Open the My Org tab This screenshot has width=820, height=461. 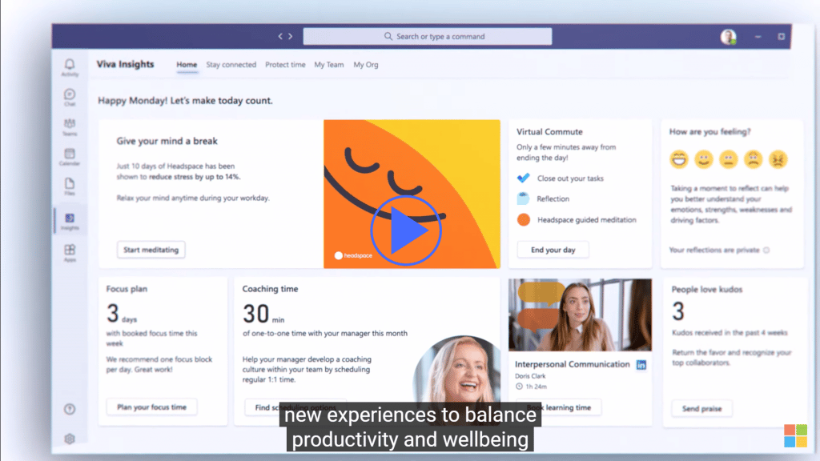365,65
